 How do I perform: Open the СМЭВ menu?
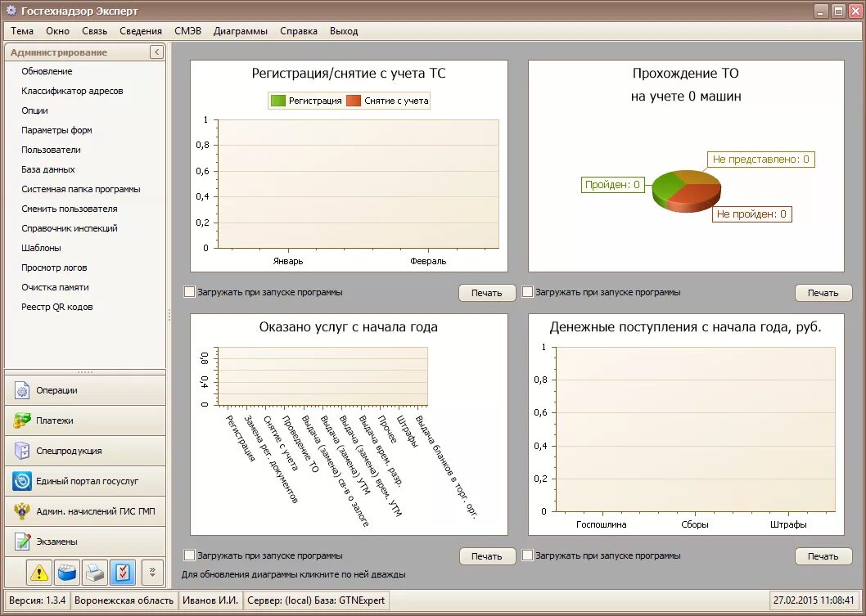coord(187,31)
